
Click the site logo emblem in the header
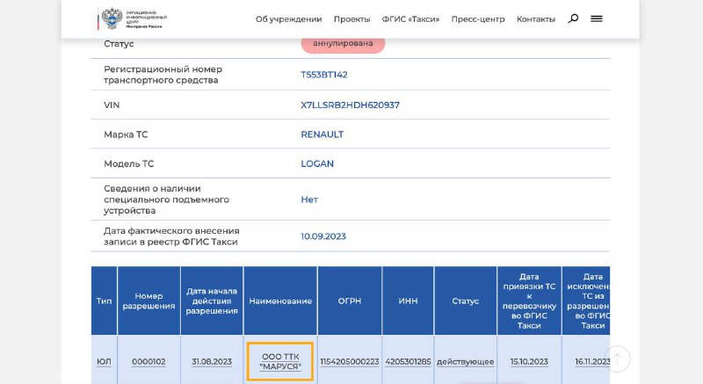(x=112, y=18)
